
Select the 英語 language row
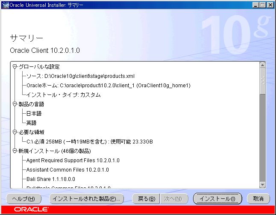pos(31,123)
